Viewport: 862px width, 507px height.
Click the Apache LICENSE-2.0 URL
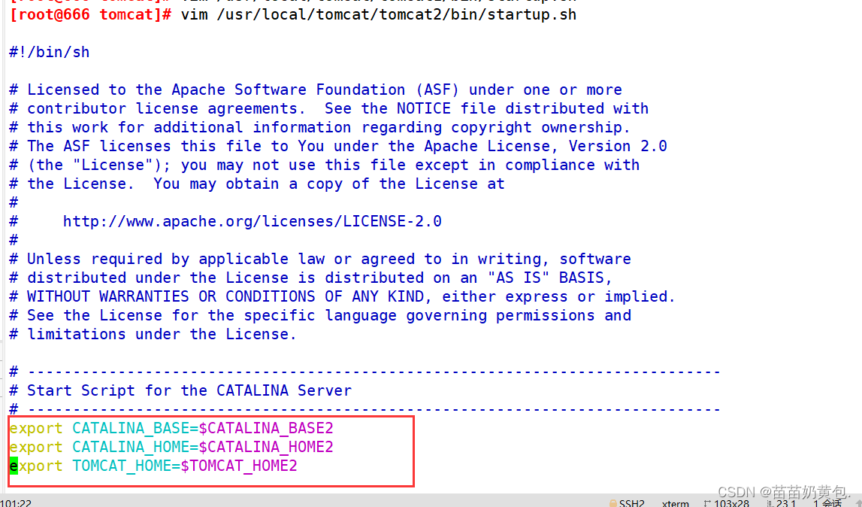pyautogui.click(x=252, y=221)
